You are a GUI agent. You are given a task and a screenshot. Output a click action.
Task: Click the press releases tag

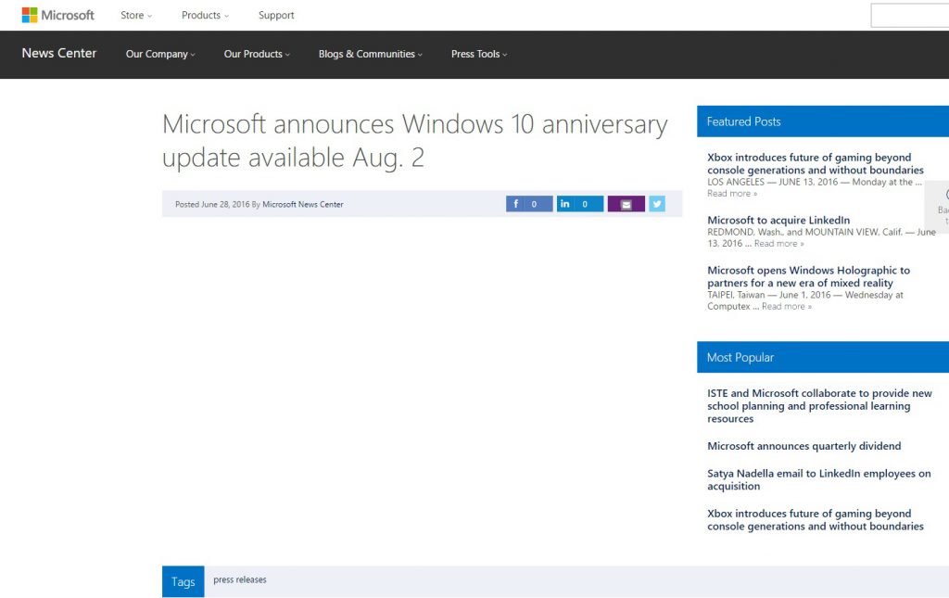click(240, 579)
